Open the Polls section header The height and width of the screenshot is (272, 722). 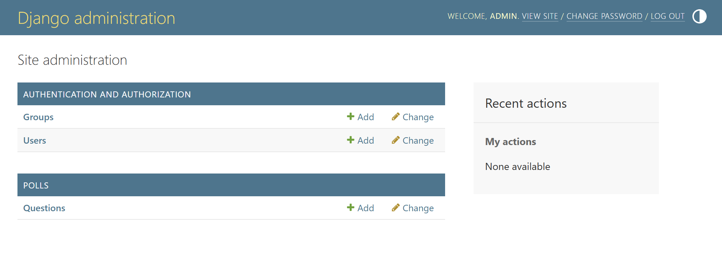tap(36, 186)
